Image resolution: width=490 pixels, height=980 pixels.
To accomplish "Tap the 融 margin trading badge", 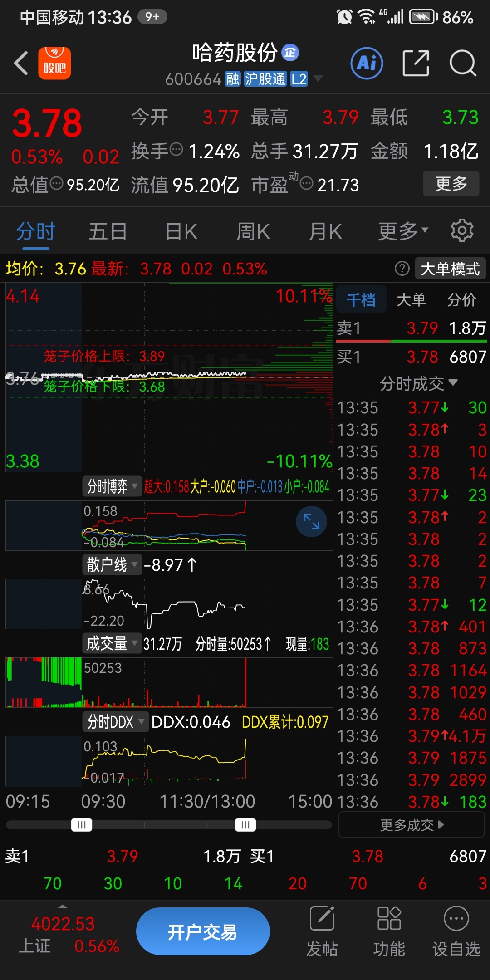I will [233, 79].
